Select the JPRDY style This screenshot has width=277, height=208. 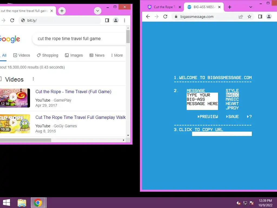point(232,108)
